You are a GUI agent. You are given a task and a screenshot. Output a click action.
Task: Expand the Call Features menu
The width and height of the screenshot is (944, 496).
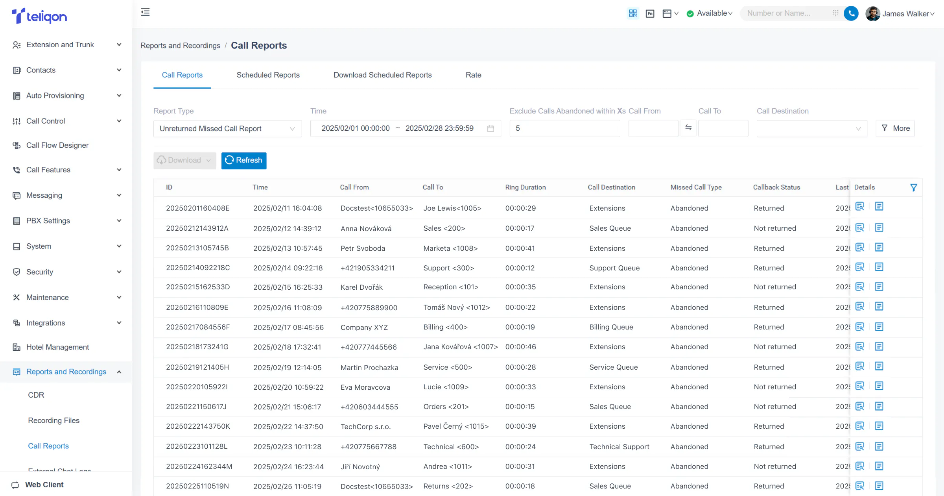click(66, 170)
